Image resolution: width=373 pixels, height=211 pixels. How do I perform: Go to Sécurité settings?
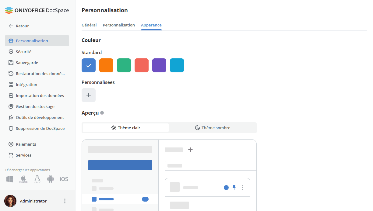[23, 52]
